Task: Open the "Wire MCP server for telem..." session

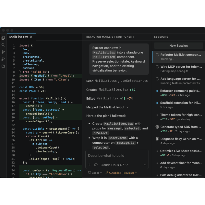Action: [178, 69]
